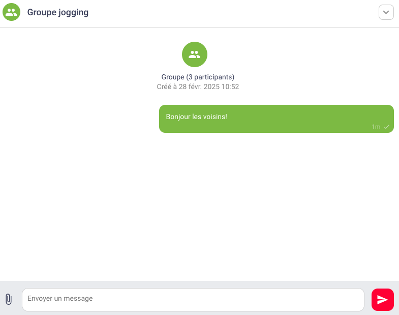Open the dropdown arrow in chat header
This screenshot has width=399, height=315.
(386, 12)
